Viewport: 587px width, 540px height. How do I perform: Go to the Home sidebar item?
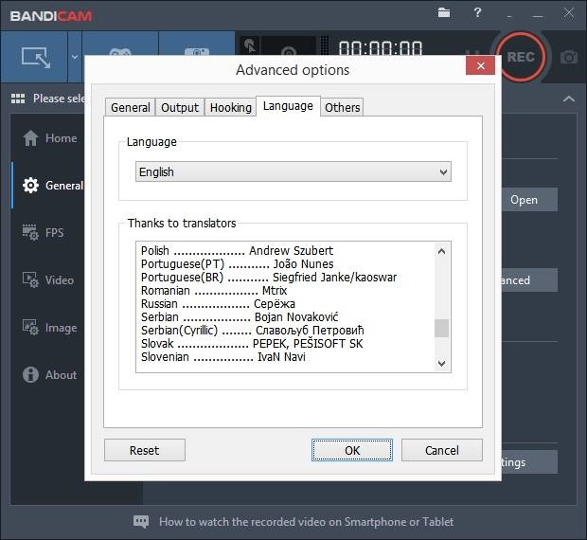click(50, 138)
